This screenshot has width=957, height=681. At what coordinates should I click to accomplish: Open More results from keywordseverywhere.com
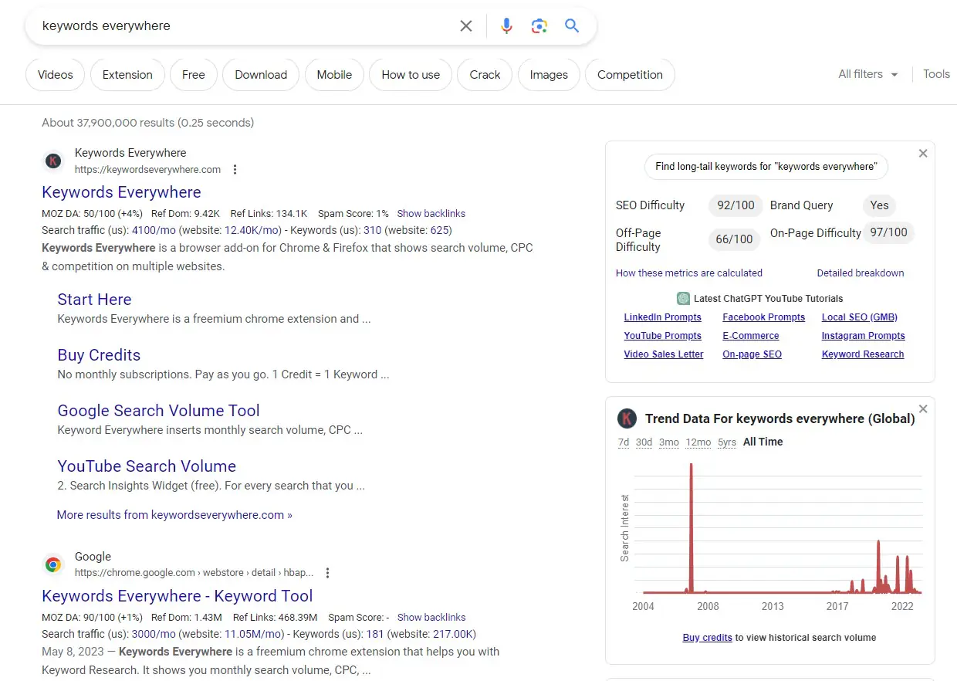pyautogui.click(x=174, y=515)
